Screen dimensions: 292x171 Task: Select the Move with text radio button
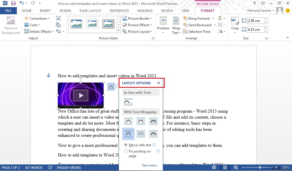coord(126,145)
